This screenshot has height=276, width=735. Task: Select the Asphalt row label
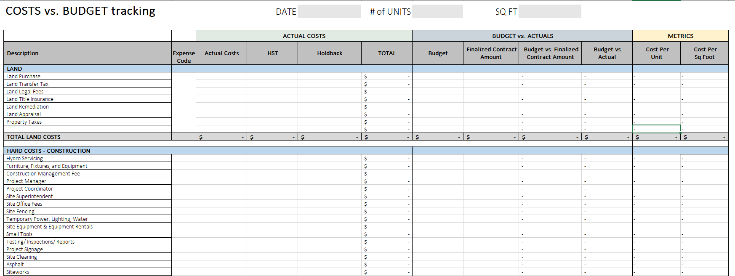15,264
